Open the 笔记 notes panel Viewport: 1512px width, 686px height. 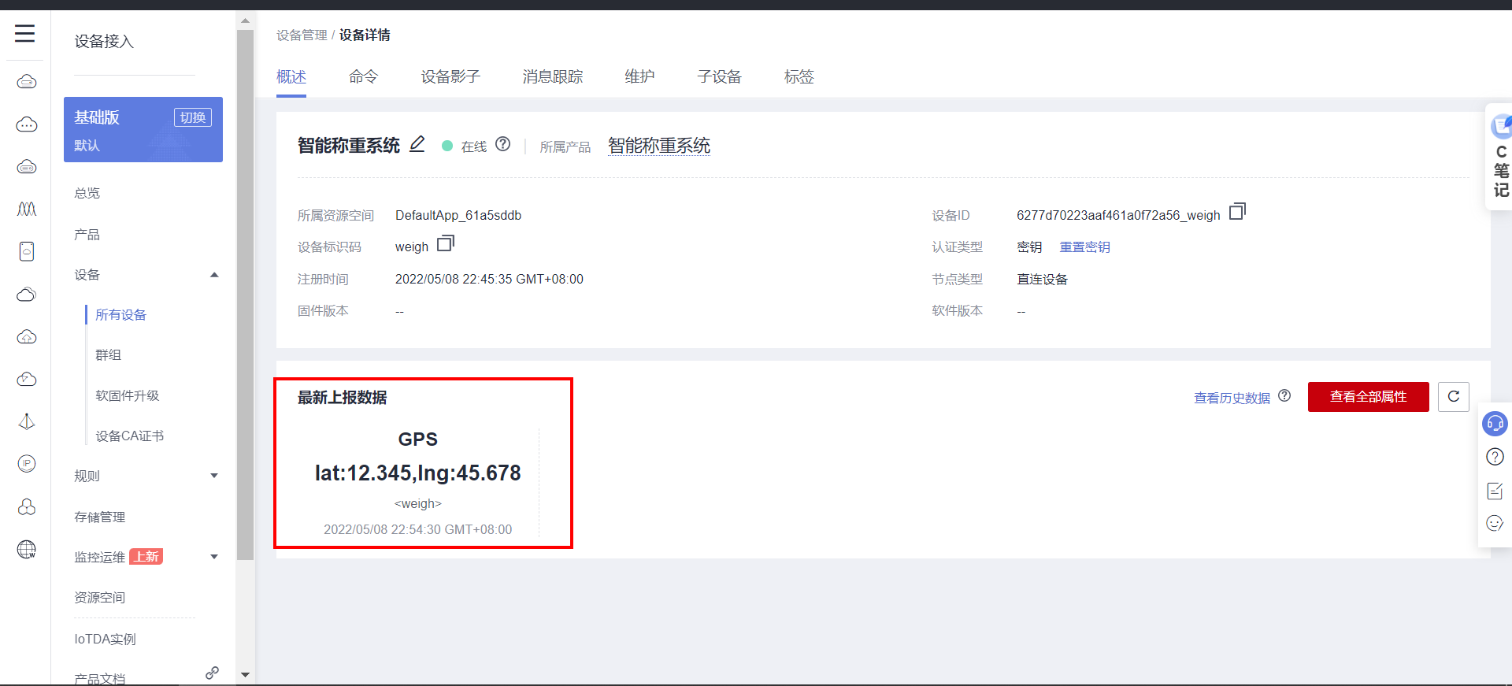[1501, 158]
